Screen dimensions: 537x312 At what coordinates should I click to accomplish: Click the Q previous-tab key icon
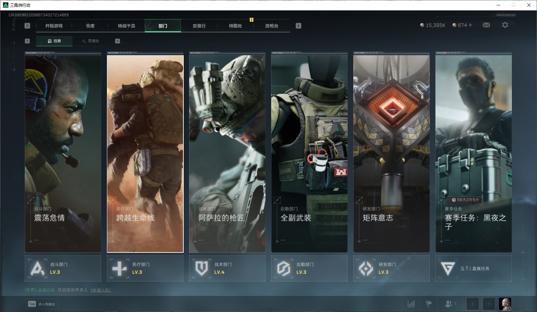pyautogui.click(x=27, y=26)
